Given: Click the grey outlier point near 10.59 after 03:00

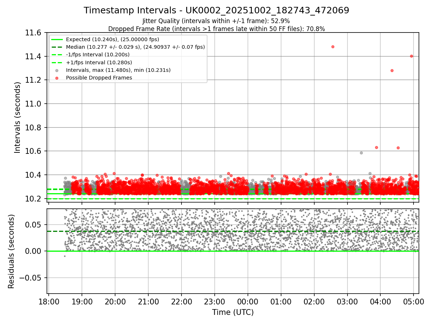Looking at the screenshot, I should (x=361, y=153).
